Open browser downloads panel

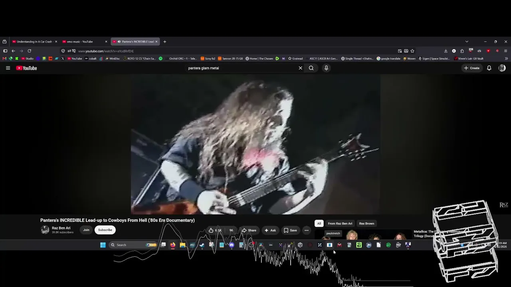446,51
